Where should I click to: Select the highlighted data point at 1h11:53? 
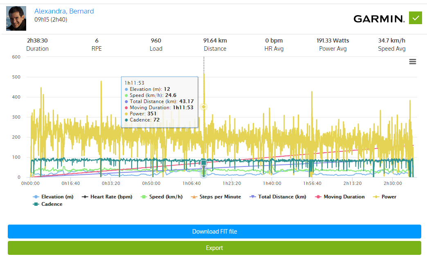(203, 107)
